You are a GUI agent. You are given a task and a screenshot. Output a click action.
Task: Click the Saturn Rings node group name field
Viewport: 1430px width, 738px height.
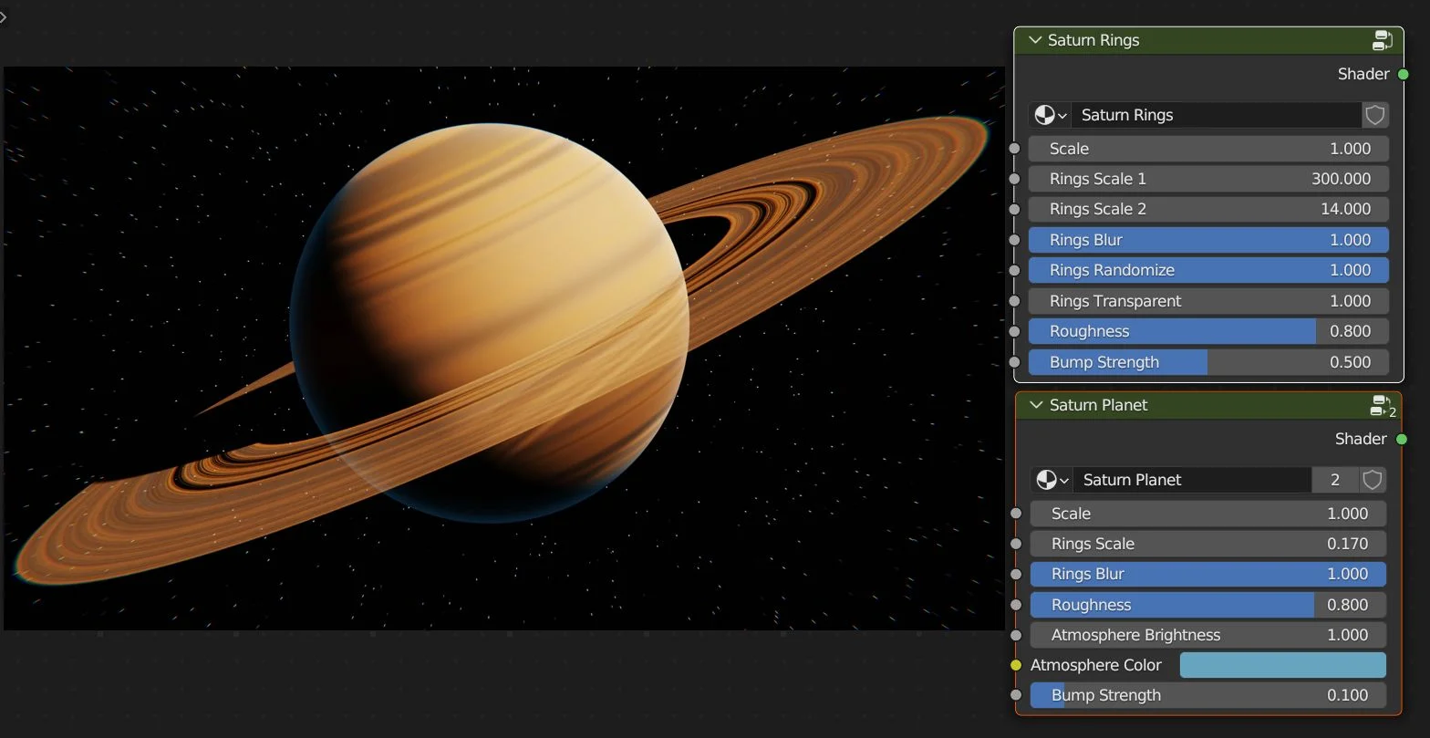[x=1215, y=115]
